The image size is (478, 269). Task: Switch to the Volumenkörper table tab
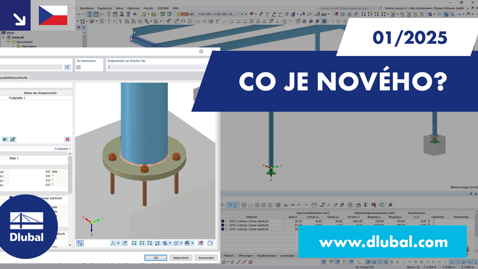(267, 255)
